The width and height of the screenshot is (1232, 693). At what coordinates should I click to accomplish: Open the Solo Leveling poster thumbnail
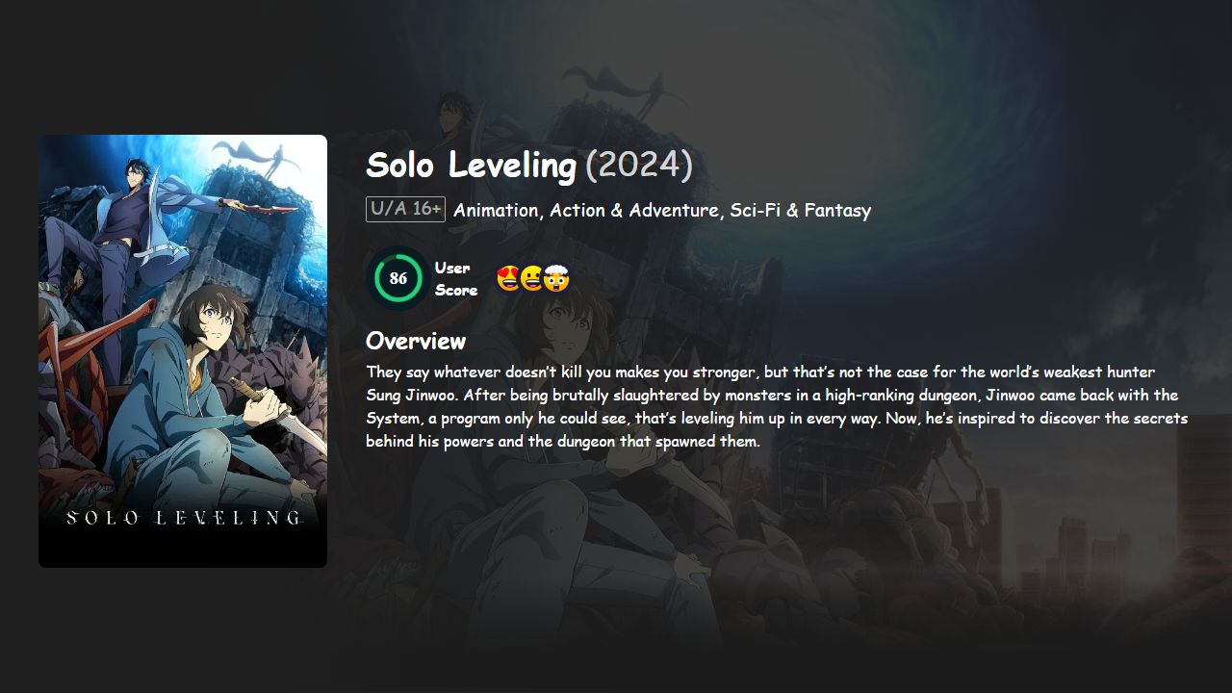point(182,350)
